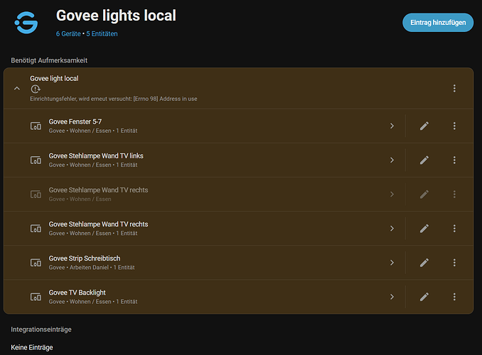Open more options for Govee Fenster 5-7
This screenshot has width=482, height=355.
click(x=454, y=126)
